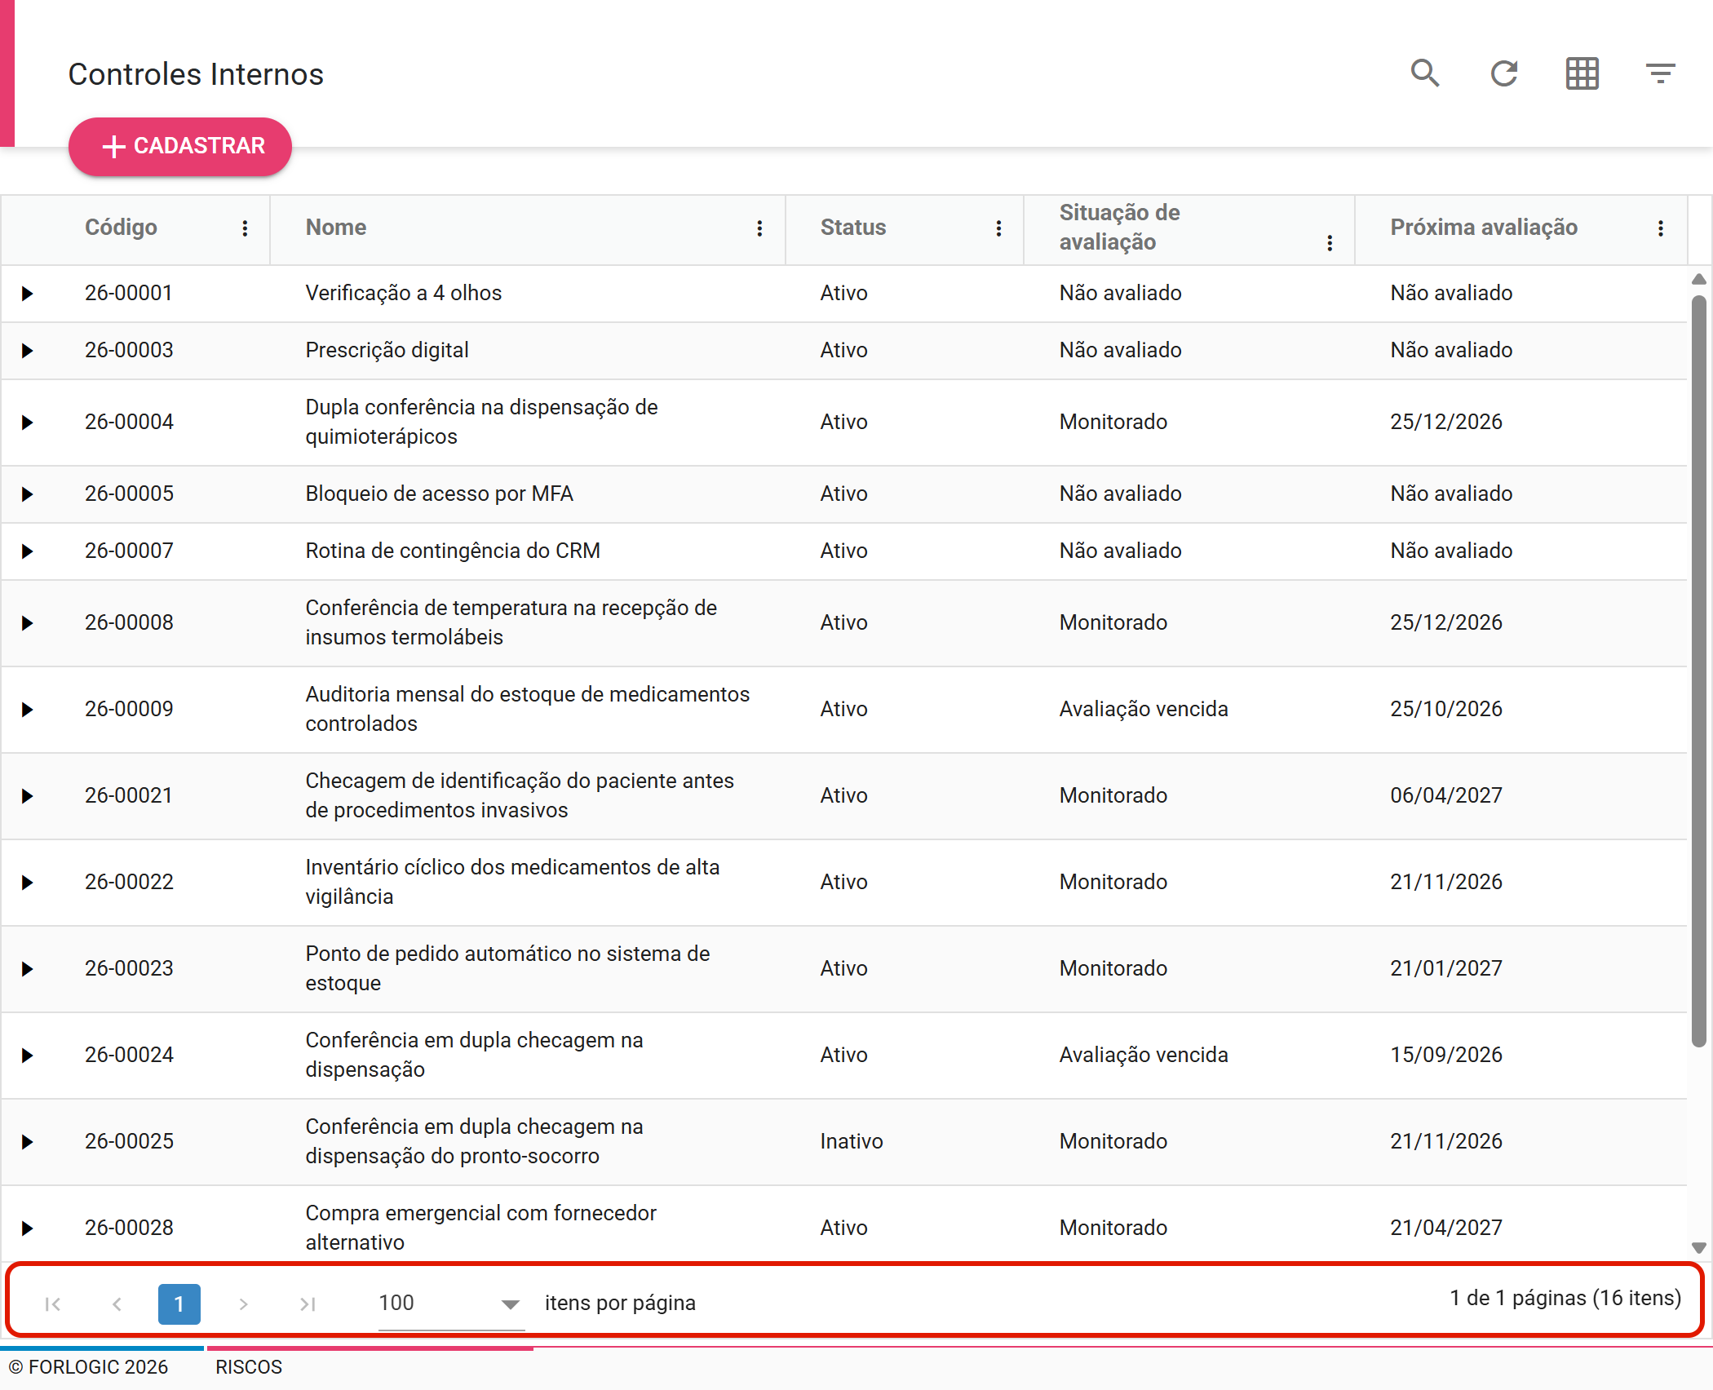Open the grid columns view icon
The height and width of the screenshot is (1390, 1713).
[1582, 73]
